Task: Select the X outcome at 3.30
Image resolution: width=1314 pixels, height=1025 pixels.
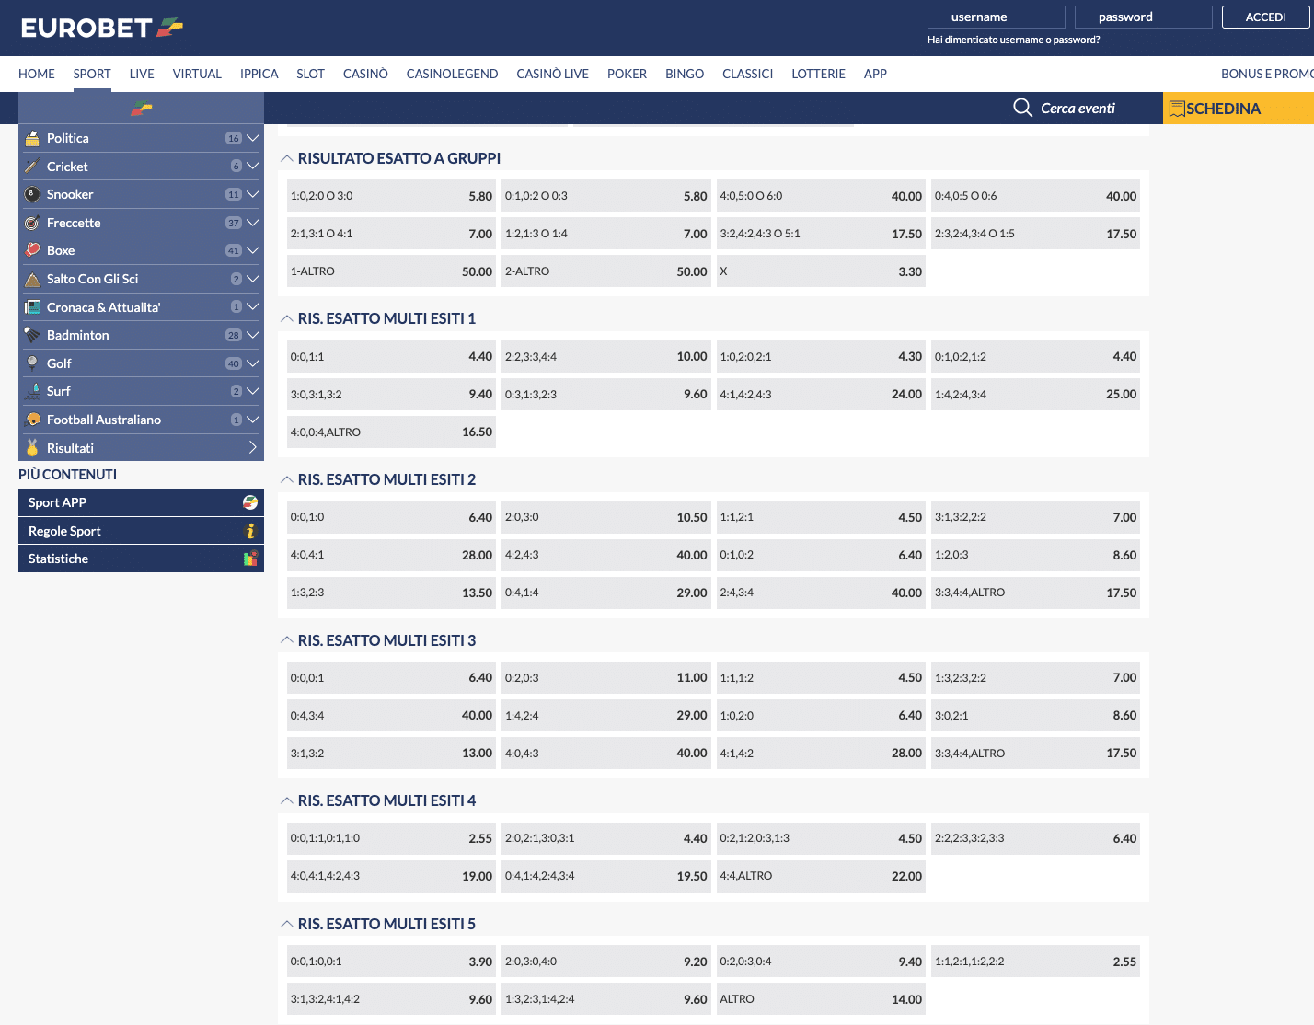Action: point(821,271)
